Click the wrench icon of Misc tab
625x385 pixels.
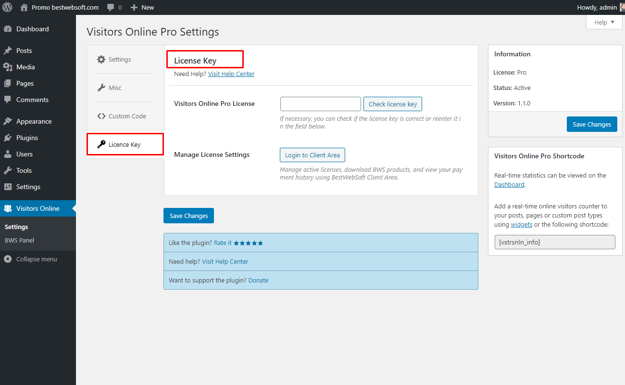click(101, 88)
